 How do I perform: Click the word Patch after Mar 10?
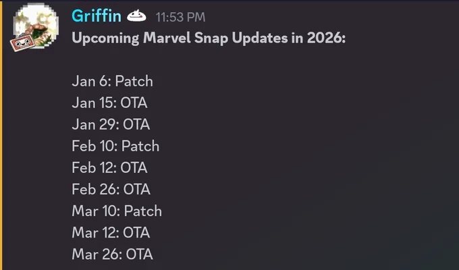[x=143, y=211]
